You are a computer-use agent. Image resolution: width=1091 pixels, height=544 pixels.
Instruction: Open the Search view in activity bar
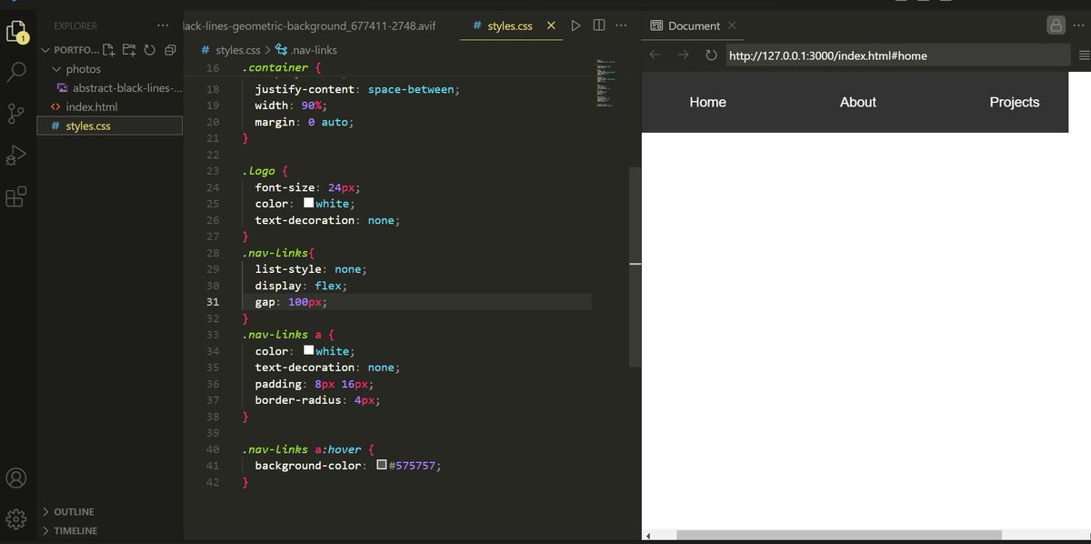pyautogui.click(x=15, y=73)
